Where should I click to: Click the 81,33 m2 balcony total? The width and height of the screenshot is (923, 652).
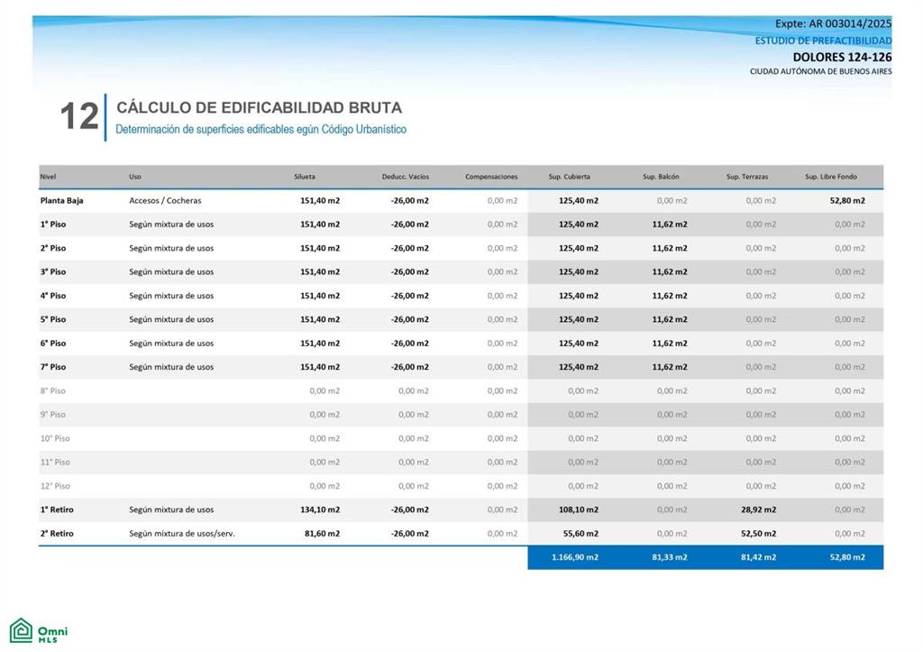point(670,557)
